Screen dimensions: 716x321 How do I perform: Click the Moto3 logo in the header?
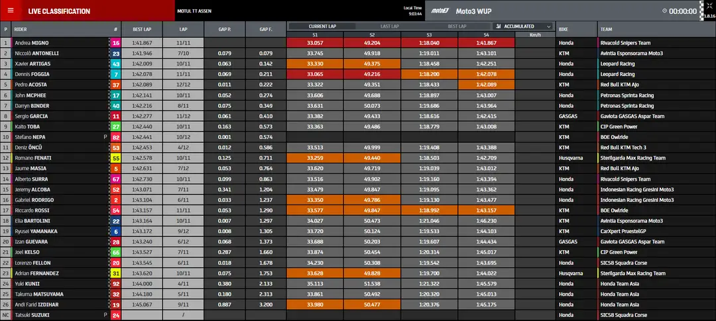tap(441, 11)
